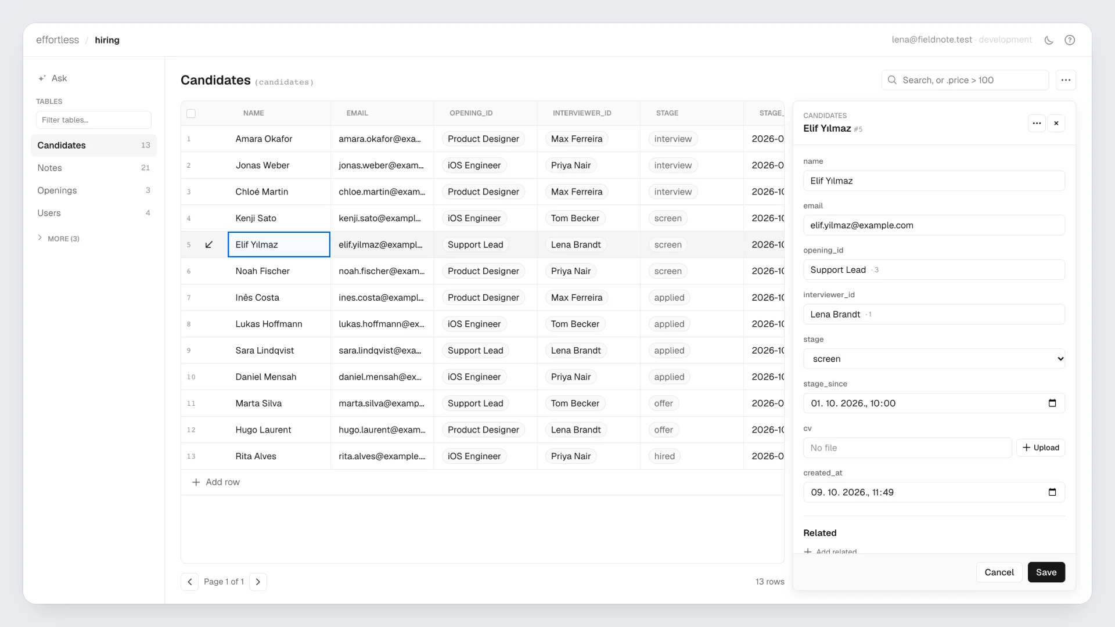Image resolution: width=1115 pixels, height=627 pixels.
Task: Open the Openings table in sidebar
Action: [x=93, y=190]
